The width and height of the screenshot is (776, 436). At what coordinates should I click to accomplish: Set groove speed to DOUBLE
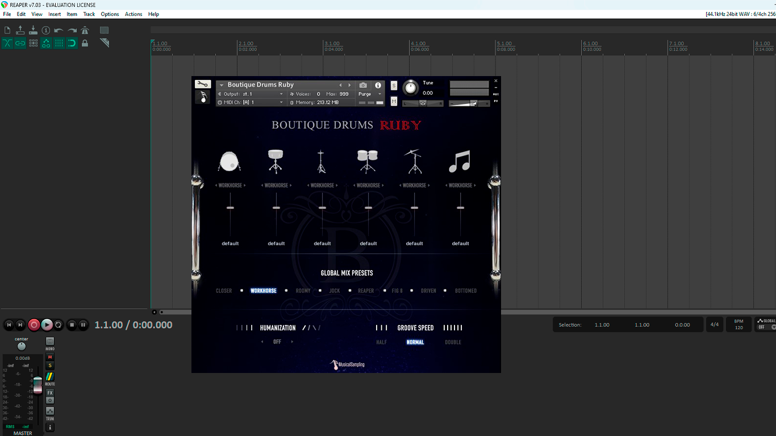coord(453,342)
